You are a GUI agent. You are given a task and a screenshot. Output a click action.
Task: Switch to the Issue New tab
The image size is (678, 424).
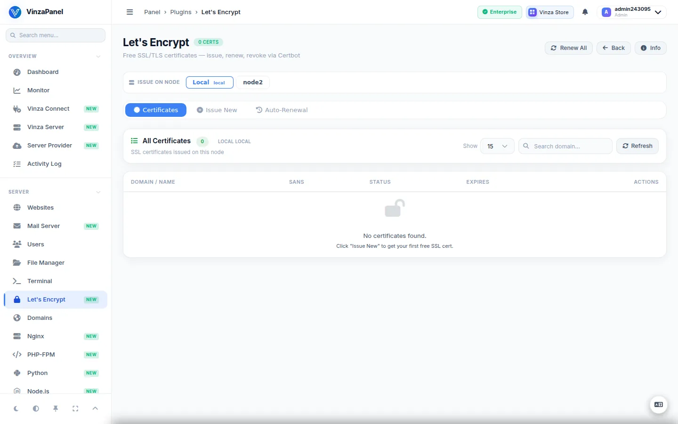pyautogui.click(x=217, y=110)
